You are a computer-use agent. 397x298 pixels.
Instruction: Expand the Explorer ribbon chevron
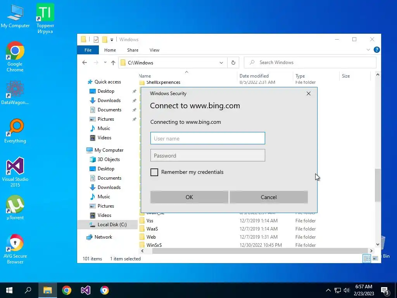368,50
